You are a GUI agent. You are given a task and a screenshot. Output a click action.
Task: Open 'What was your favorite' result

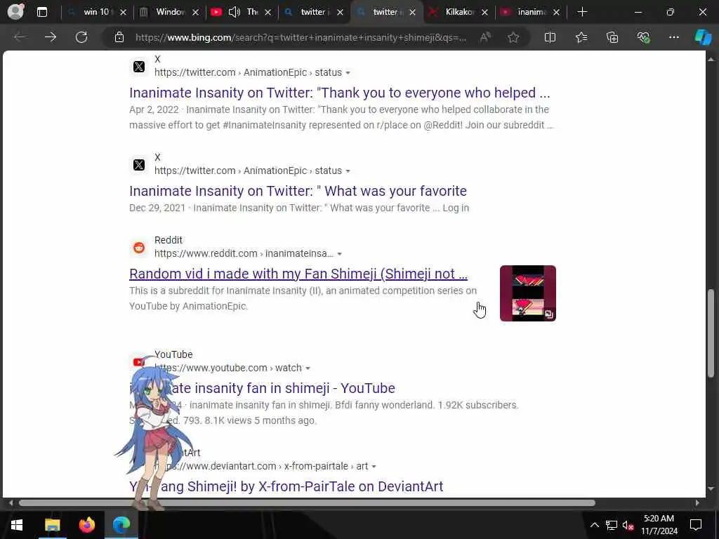coord(298,191)
